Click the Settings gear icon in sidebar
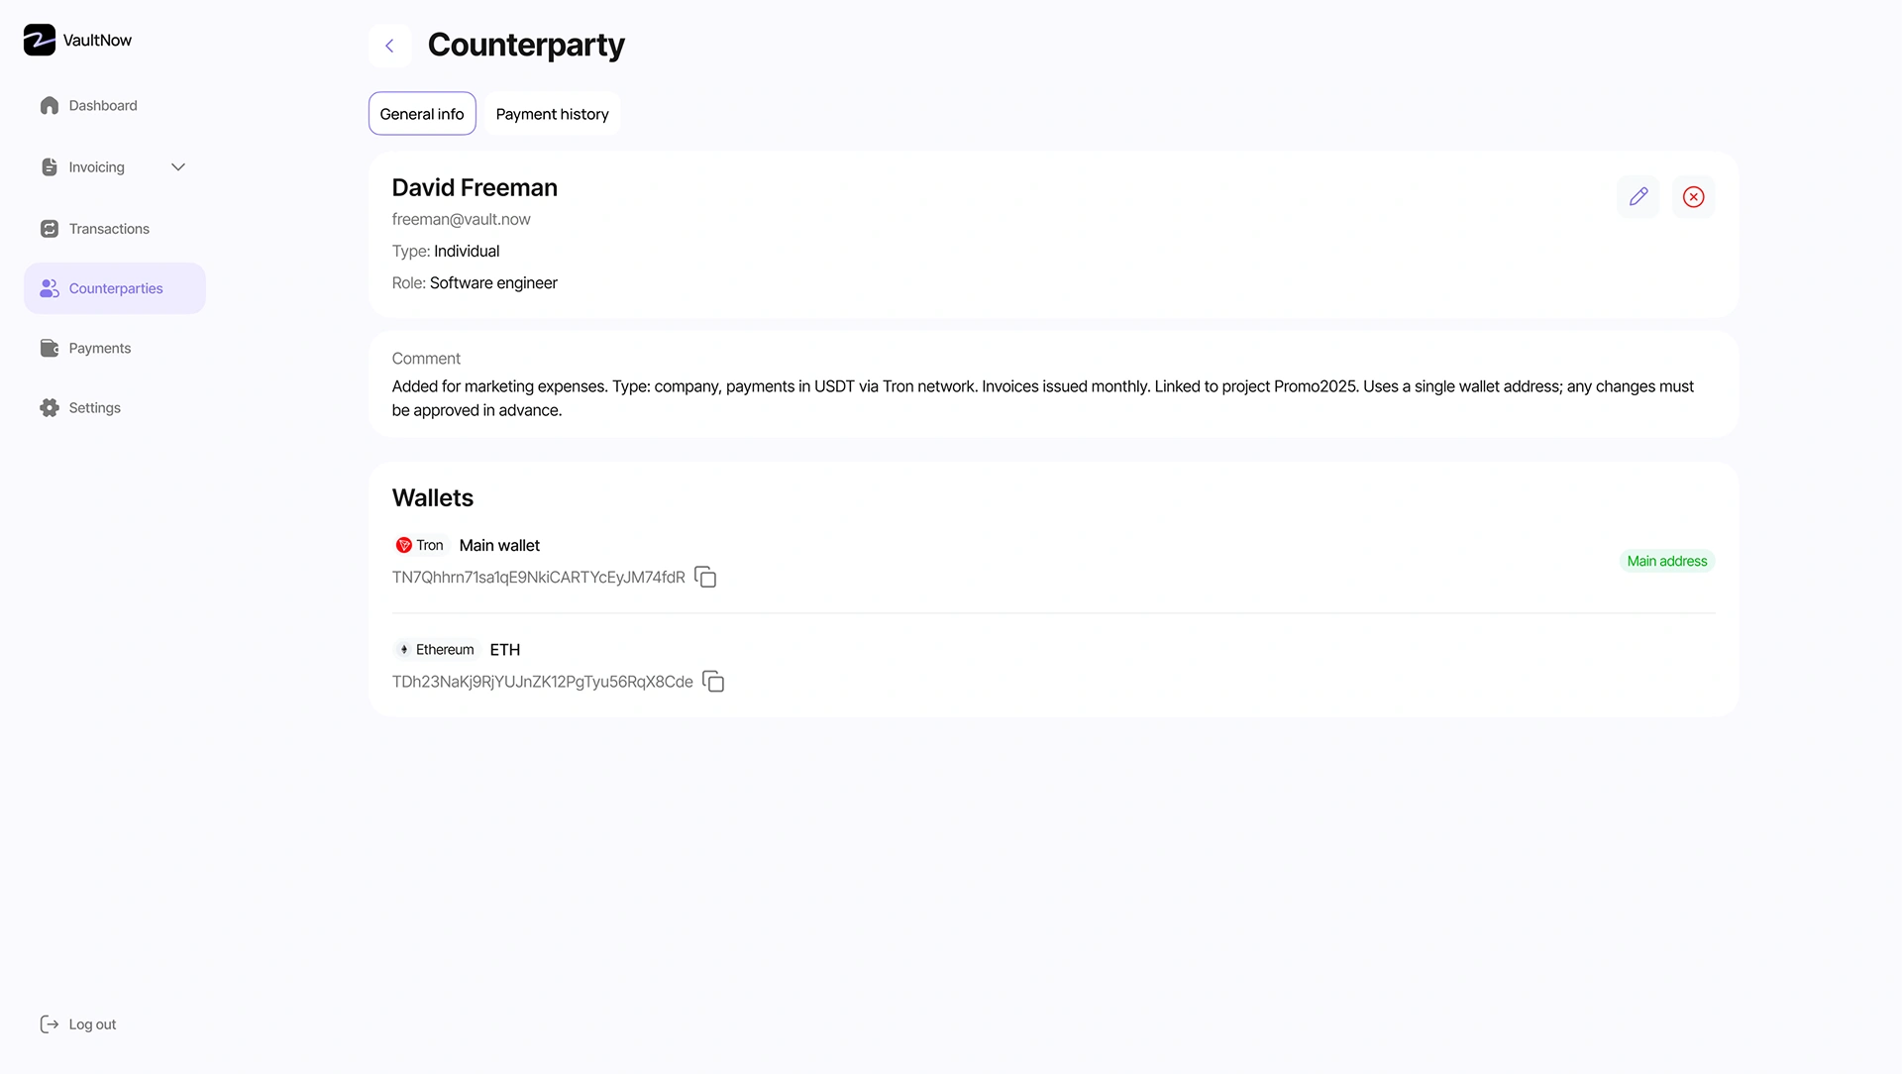 (x=50, y=408)
